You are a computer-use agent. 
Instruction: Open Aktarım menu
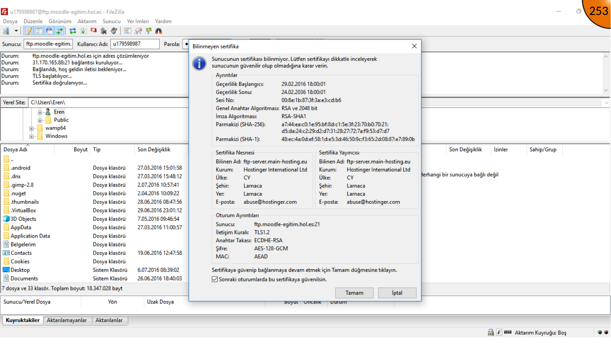coord(87,21)
